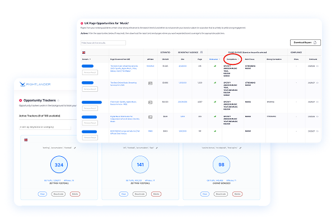Image resolution: width=336 pixels, height=224 pixels.
Task: View the first Betting Football tracker
Action: [x=42, y=194]
